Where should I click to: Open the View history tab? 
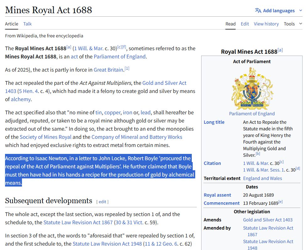266,24
